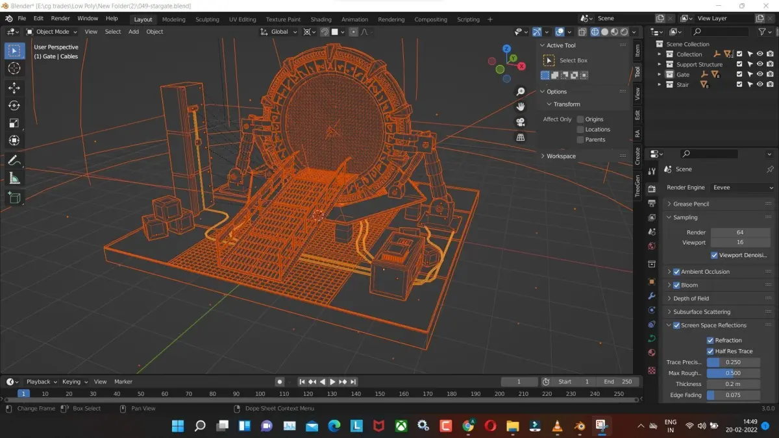This screenshot has height=438, width=779.
Task: Activate the Rotate tool
Action: pos(14,105)
